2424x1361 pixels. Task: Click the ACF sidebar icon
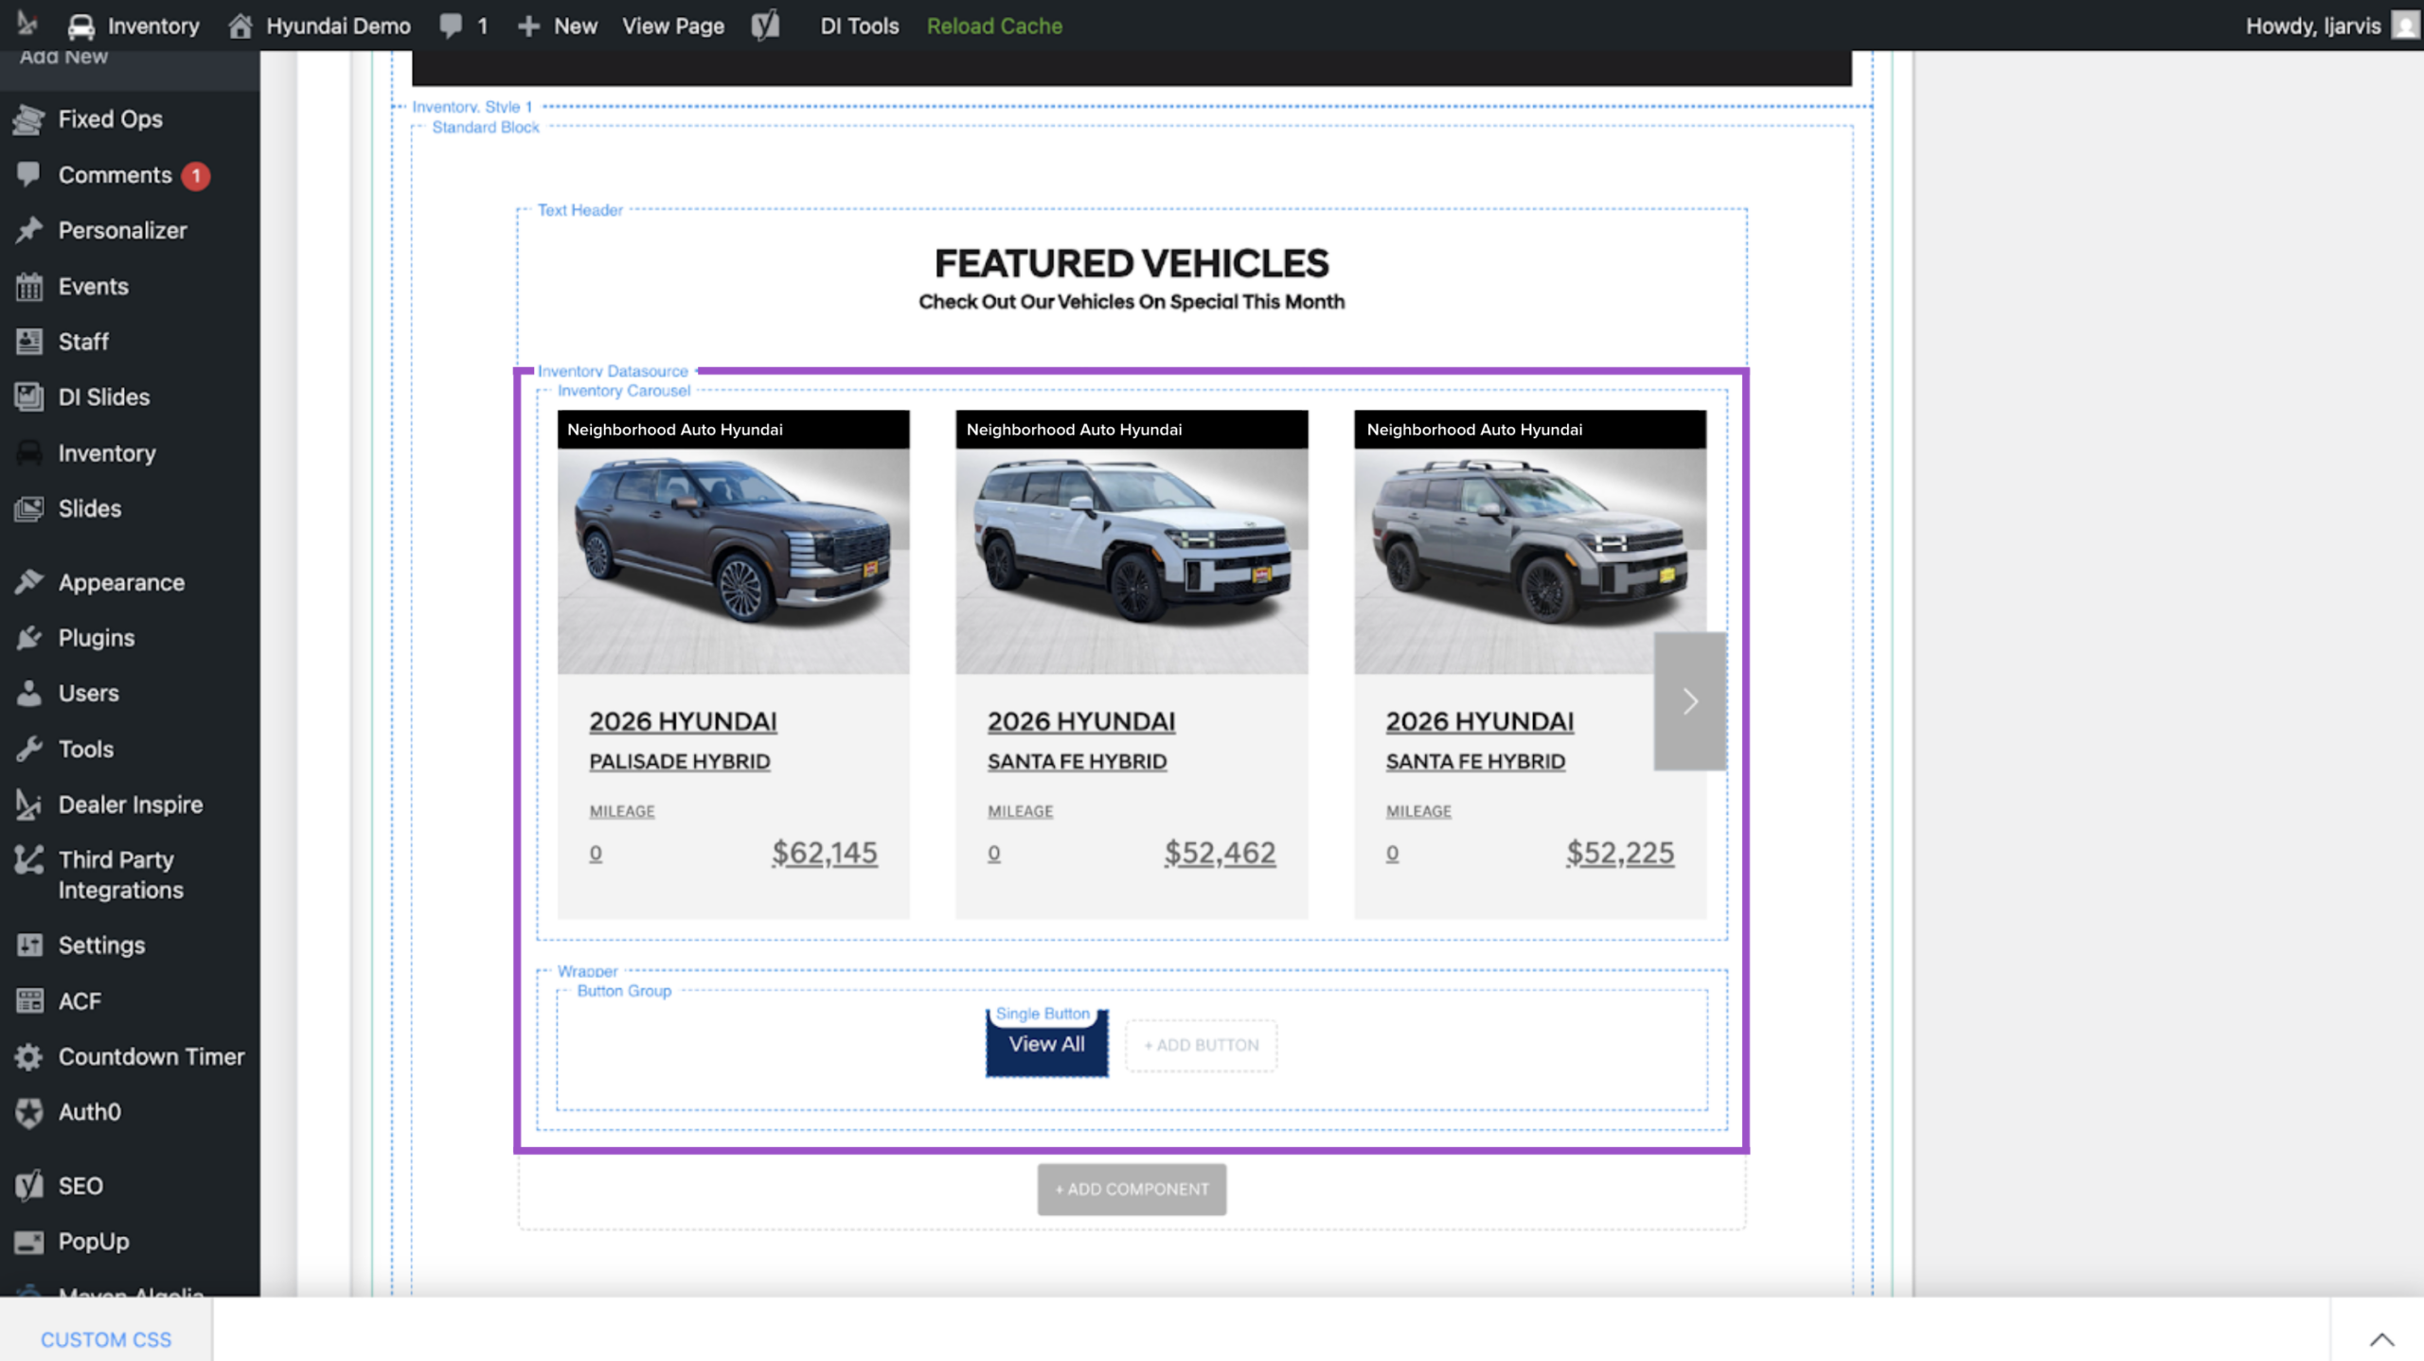(x=29, y=1001)
